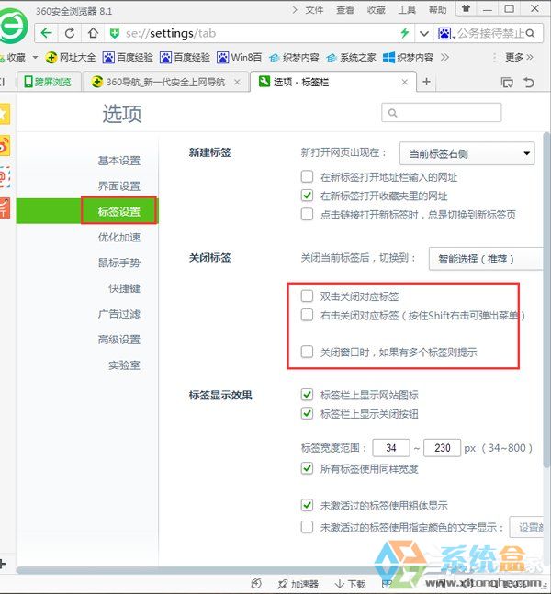551x594 pixels.
Task: Open the 帮助 menu
Action: point(438,10)
